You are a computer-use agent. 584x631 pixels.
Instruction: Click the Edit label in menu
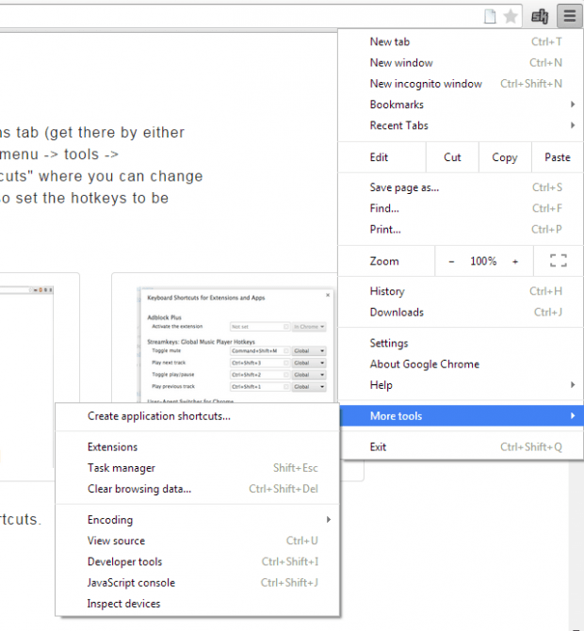[379, 157]
